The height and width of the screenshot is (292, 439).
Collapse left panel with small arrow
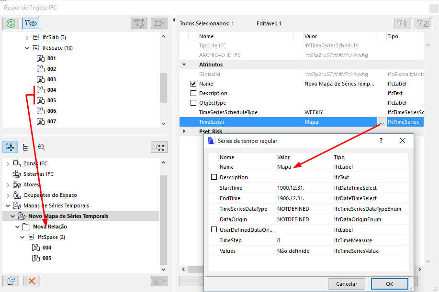click(174, 20)
